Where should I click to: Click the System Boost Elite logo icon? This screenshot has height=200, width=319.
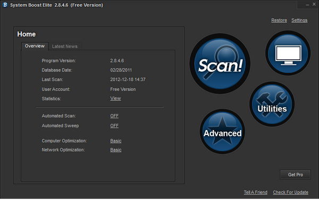point(5,5)
